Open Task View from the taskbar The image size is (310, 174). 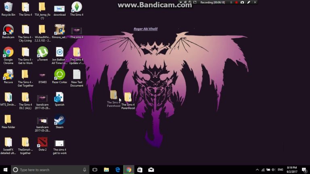pyautogui.click(x=95, y=170)
